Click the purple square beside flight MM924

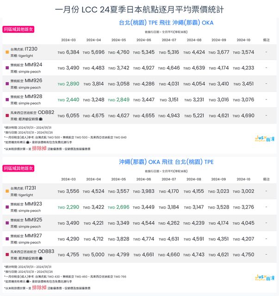(6, 68)
